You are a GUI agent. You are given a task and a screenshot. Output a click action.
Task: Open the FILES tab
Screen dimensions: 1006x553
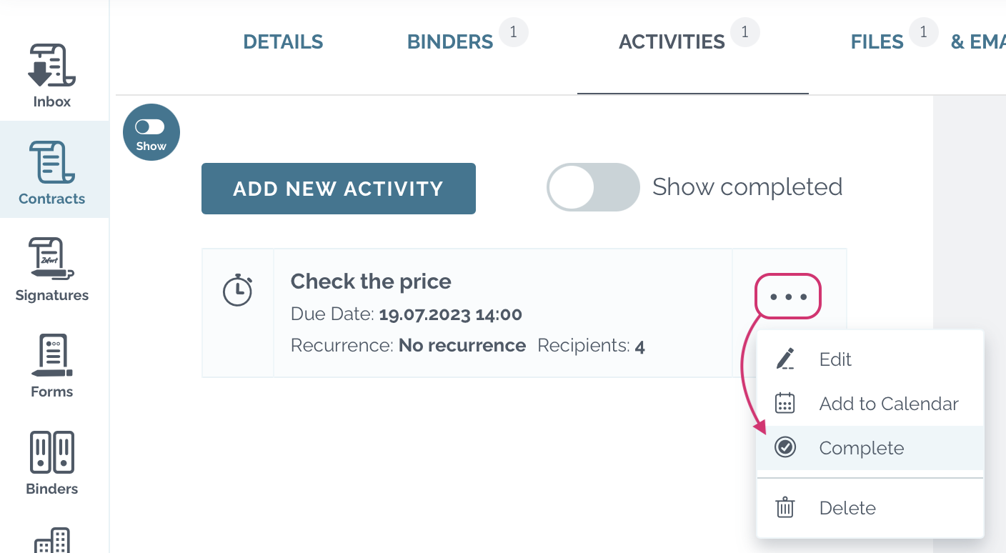pos(877,42)
